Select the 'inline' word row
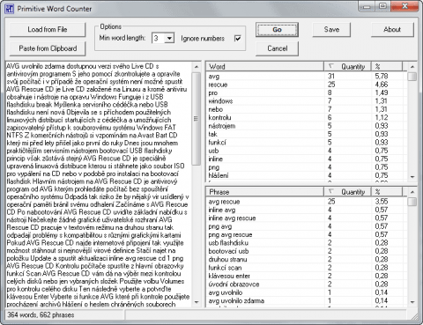This screenshot has height=325, width=423. (307, 159)
